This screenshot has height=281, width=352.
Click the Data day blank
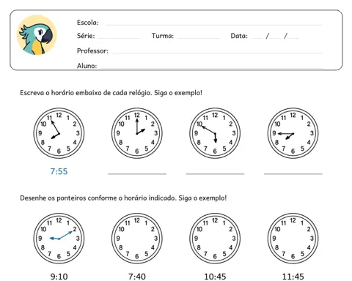click(257, 38)
